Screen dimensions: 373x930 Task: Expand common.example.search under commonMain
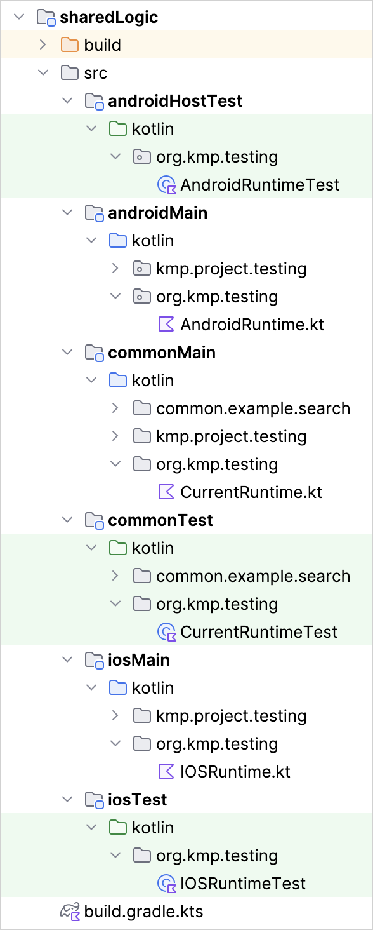[x=115, y=408]
